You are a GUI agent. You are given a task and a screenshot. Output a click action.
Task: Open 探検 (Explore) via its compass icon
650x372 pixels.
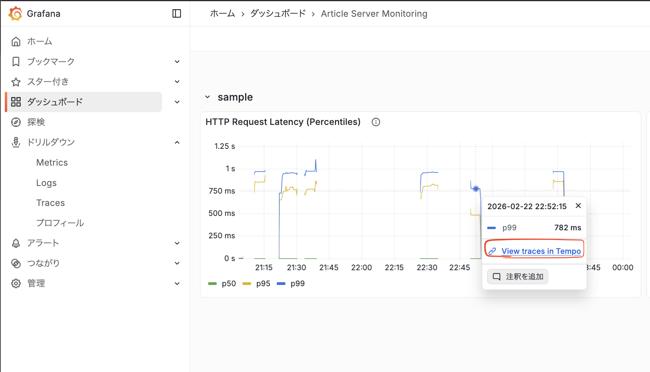16,122
